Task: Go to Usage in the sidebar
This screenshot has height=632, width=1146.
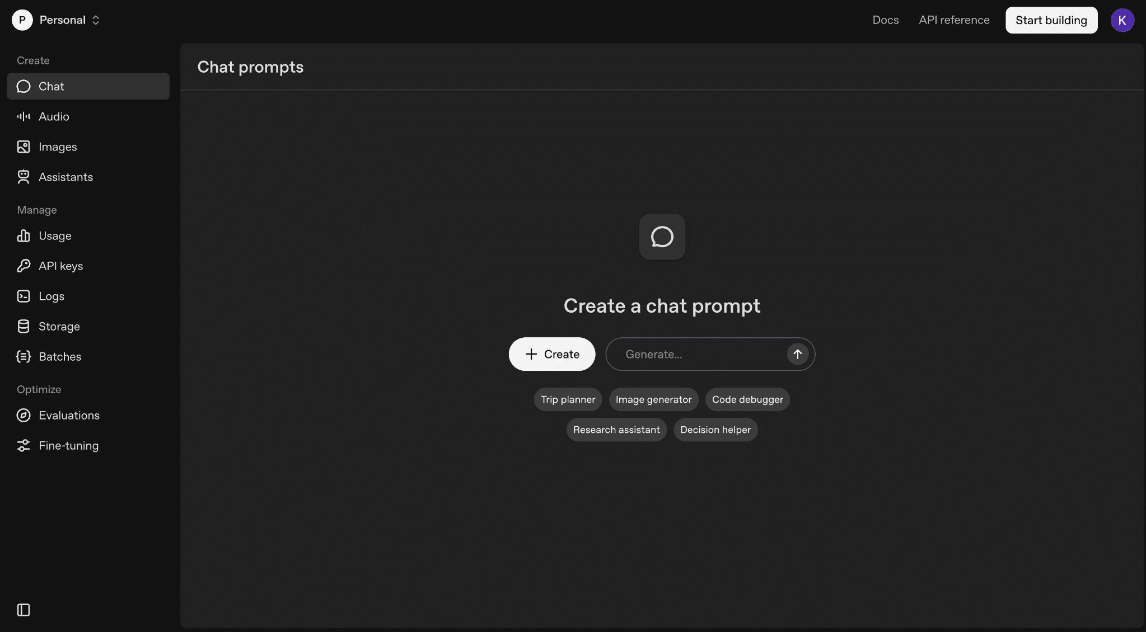Action: click(x=55, y=235)
